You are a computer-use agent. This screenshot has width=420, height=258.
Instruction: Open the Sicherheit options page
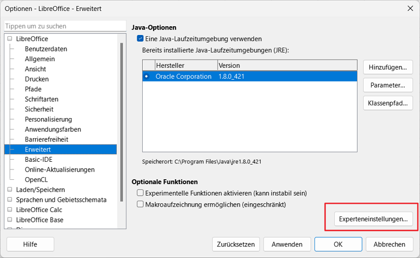tap(39, 109)
